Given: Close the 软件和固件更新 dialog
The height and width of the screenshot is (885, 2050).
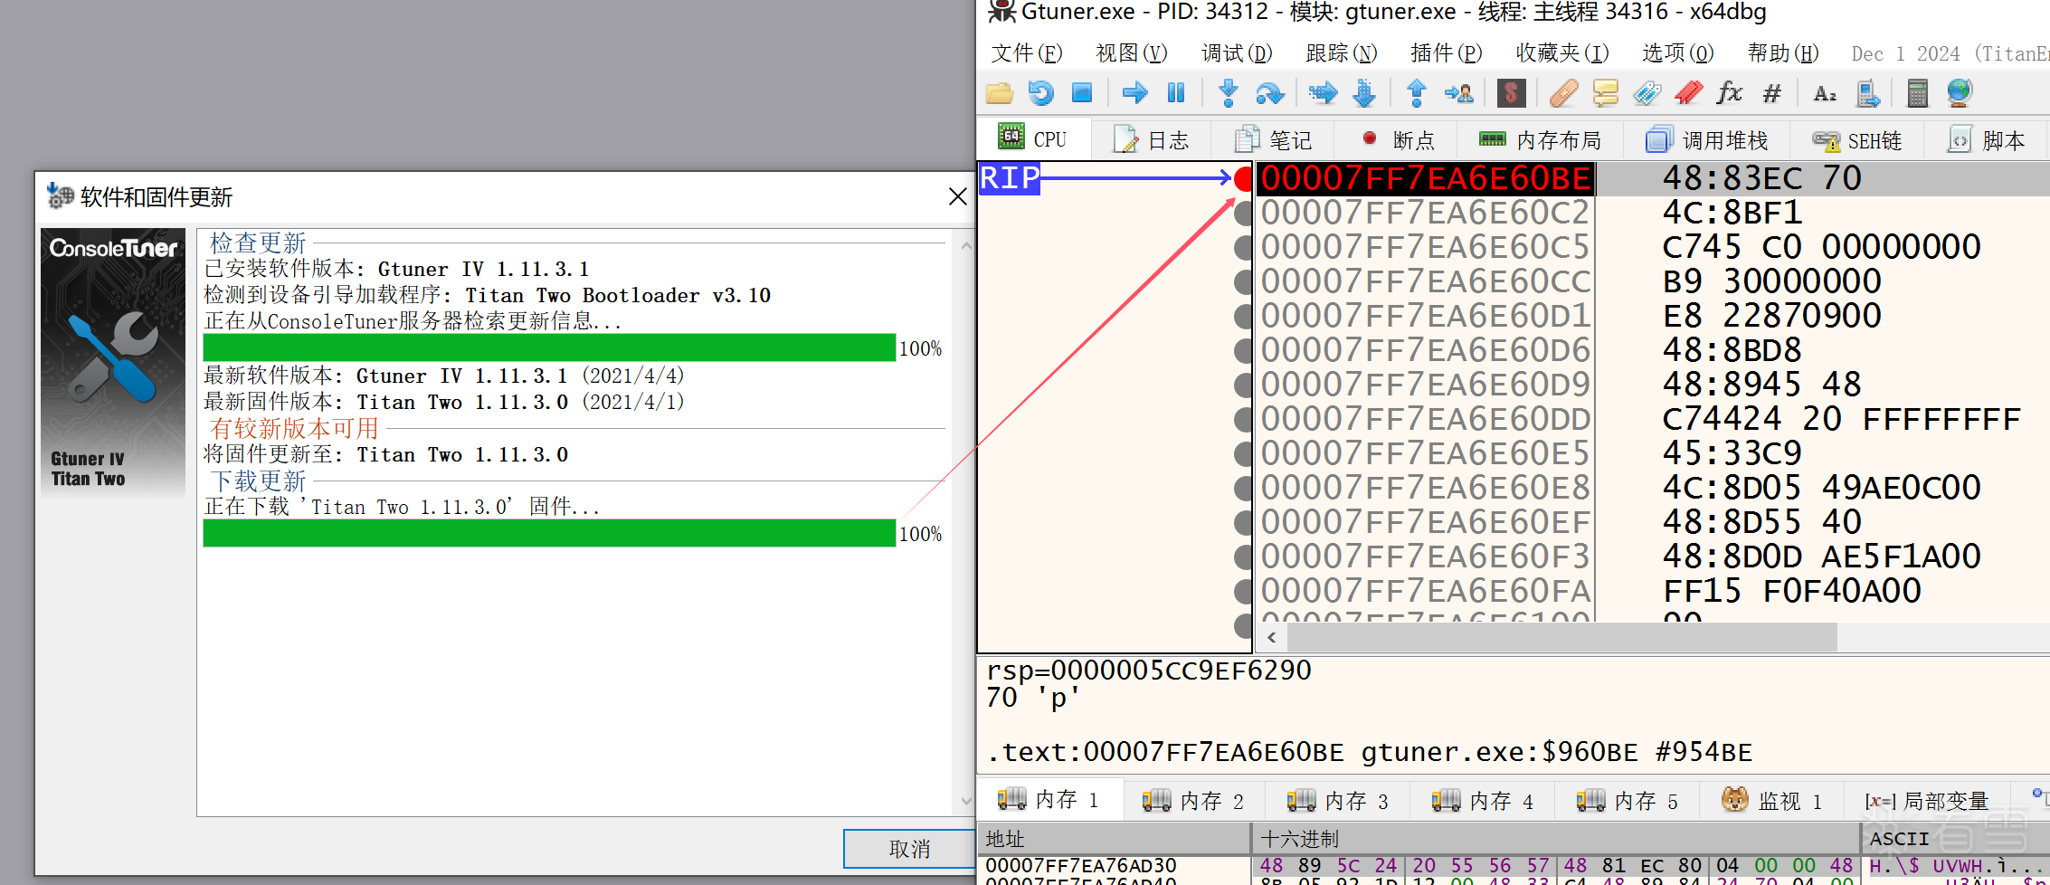Looking at the screenshot, I should tap(958, 196).
